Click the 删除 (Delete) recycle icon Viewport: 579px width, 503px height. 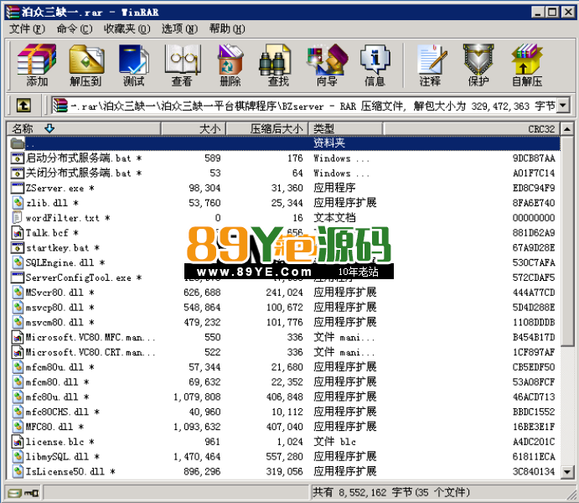[x=230, y=65]
